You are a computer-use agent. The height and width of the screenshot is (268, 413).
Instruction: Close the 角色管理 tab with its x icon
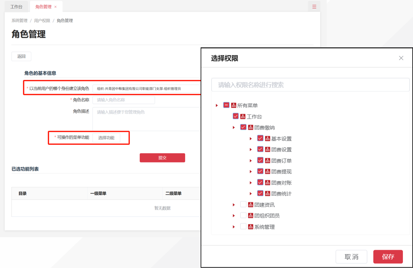pyautogui.click(x=55, y=7)
